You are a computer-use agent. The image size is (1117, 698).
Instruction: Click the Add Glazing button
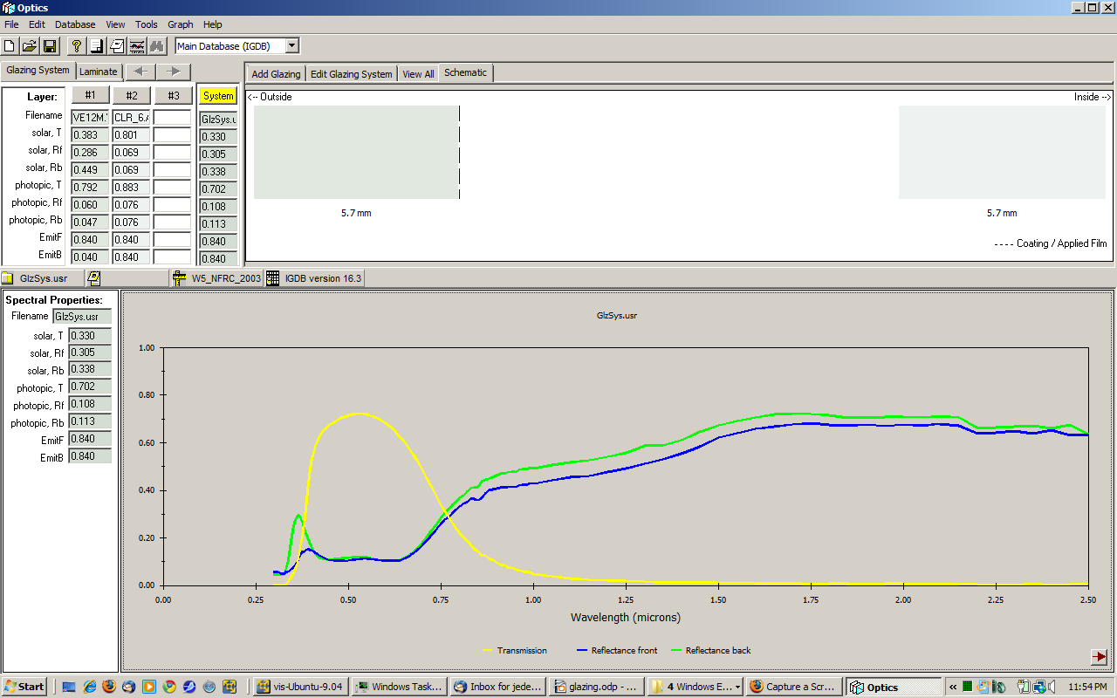[275, 73]
